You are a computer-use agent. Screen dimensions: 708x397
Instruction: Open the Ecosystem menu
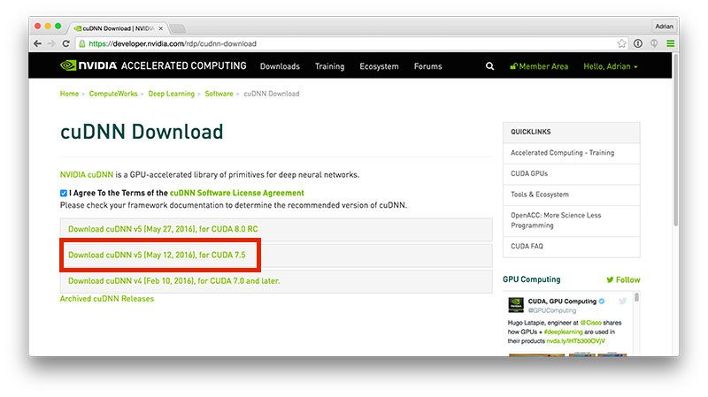tap(379, 66)
